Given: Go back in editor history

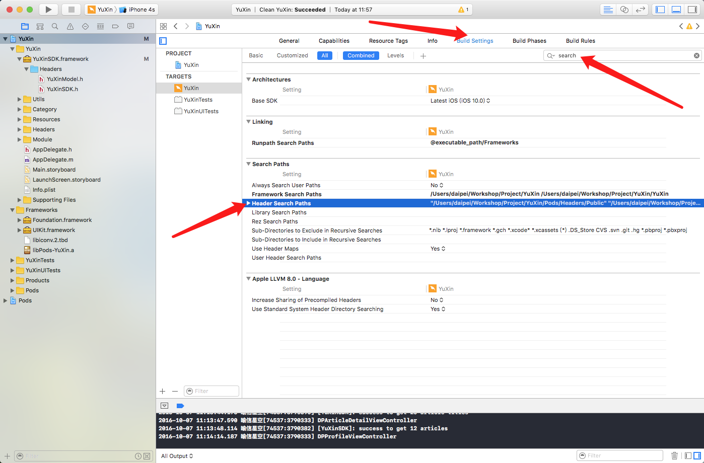Looking at the screenshot, I should pos(175,26).
